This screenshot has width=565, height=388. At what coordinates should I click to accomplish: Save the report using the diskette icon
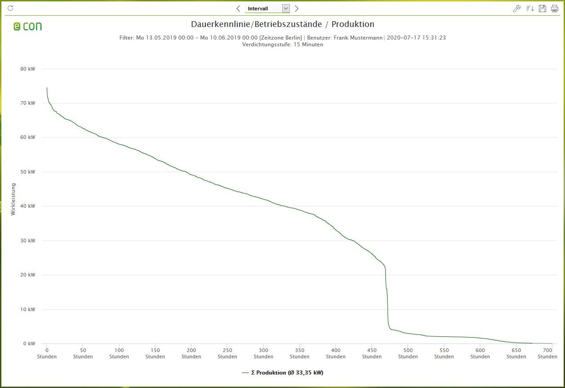[x=542, y=8]
